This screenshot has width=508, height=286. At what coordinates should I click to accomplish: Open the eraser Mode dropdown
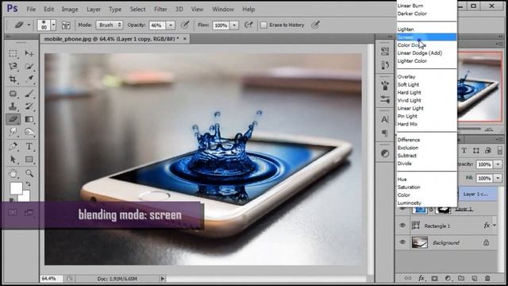(x=110, y=25)
